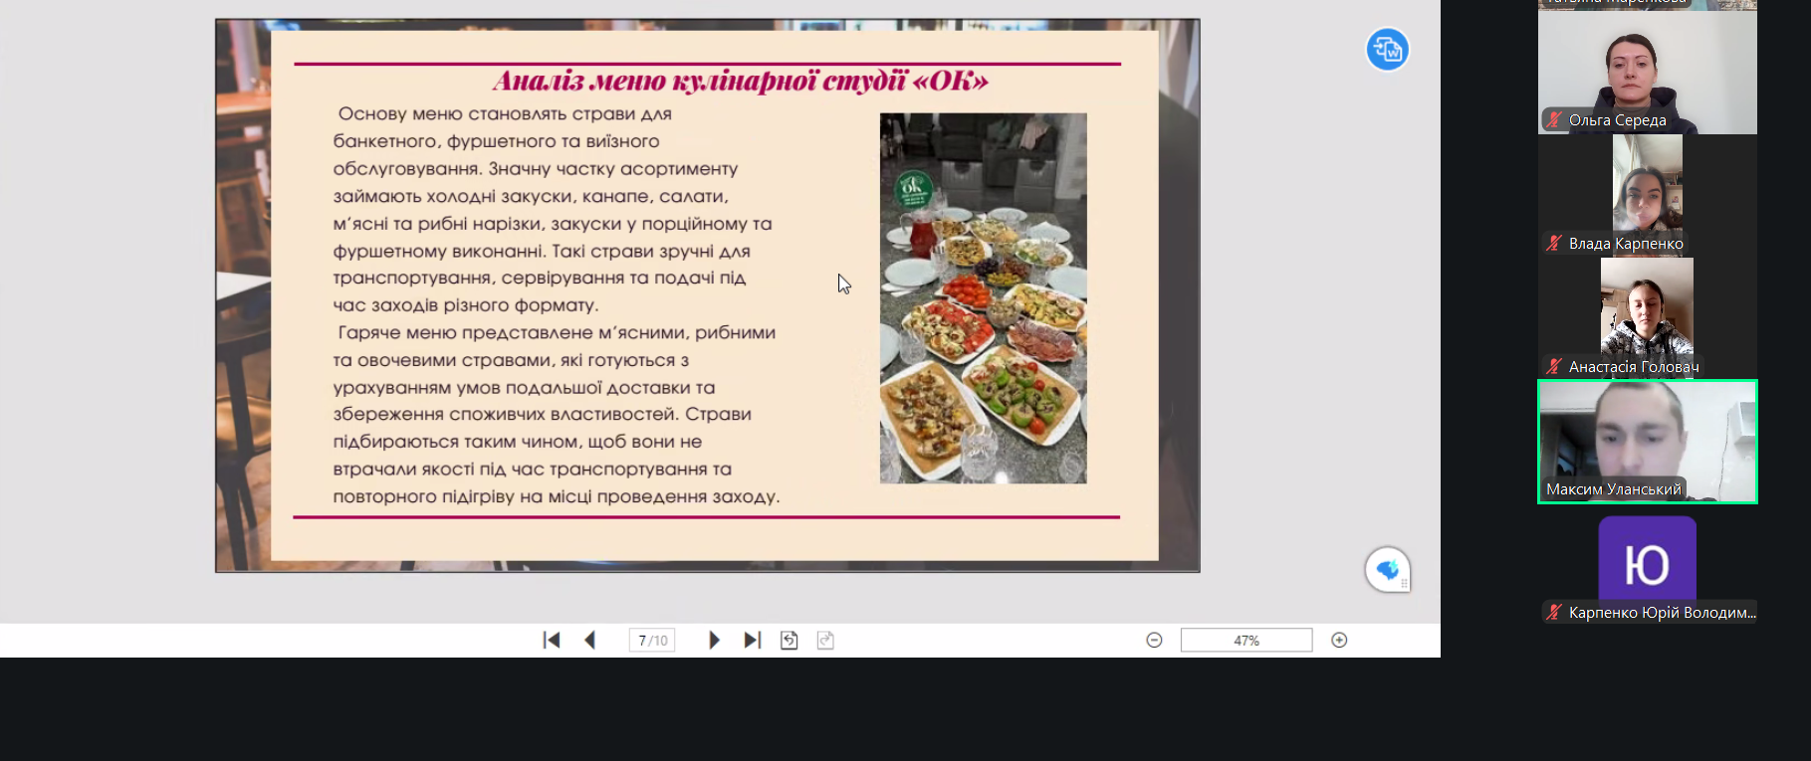Click the 47% zoom level box
The height and width of the screenshot is (761, 1811).
click(1245, 641)
